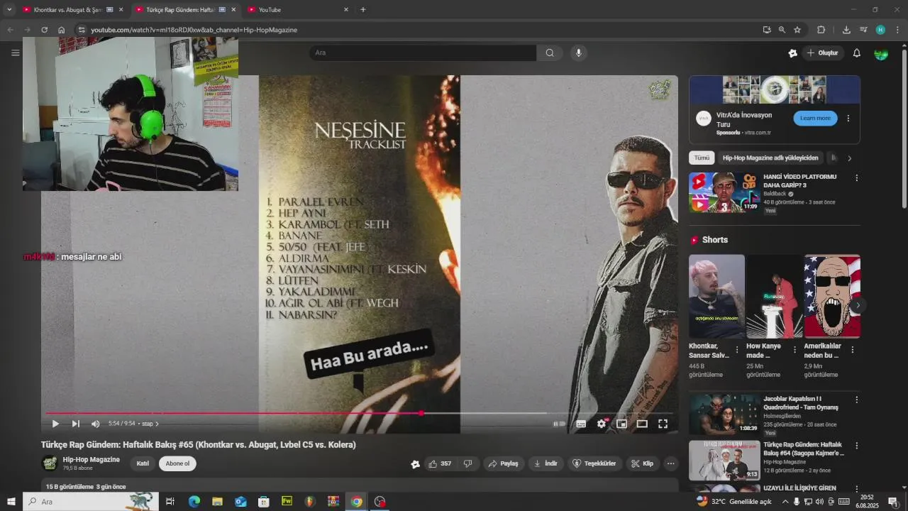Click the video progress bar scrubber
This screenshot has width=908, height=511.
pos(421,413)
